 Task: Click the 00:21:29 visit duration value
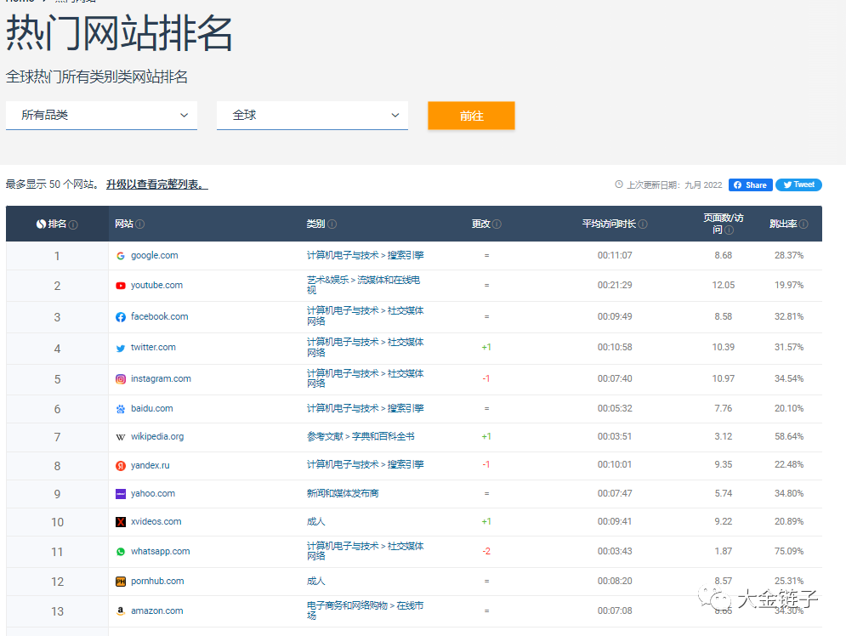[x=615, y=285]
